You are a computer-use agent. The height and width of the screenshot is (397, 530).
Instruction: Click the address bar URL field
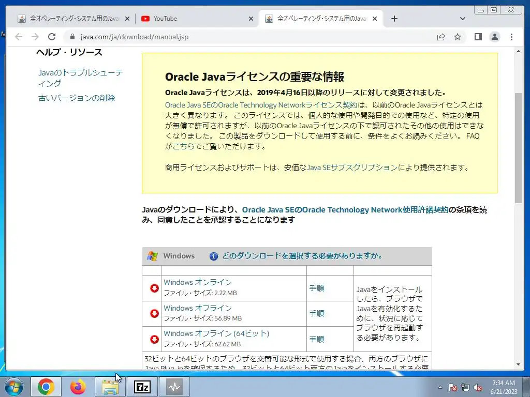point(250,37)
